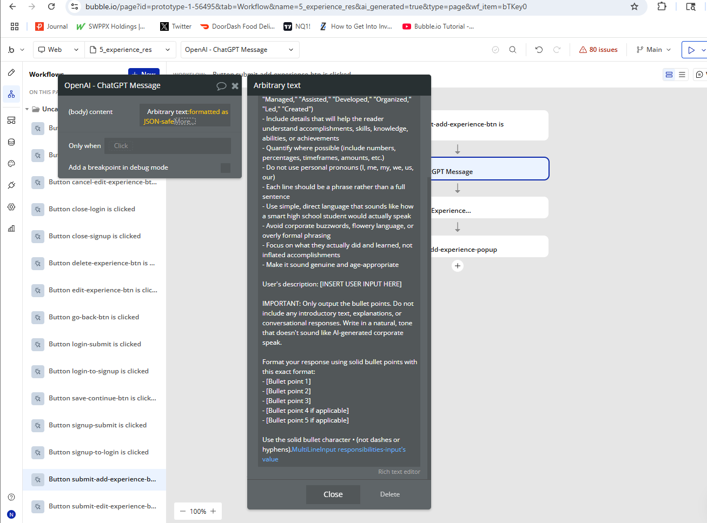Open the Styles palette icon in sidebar
The width and height of the screenshot is (707, 523).
click(11, 164)
